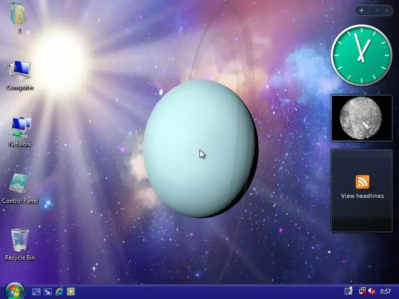Screen dimensions: 399x299
Task: Click the green analog clock gadget
Action: point(361,55)
